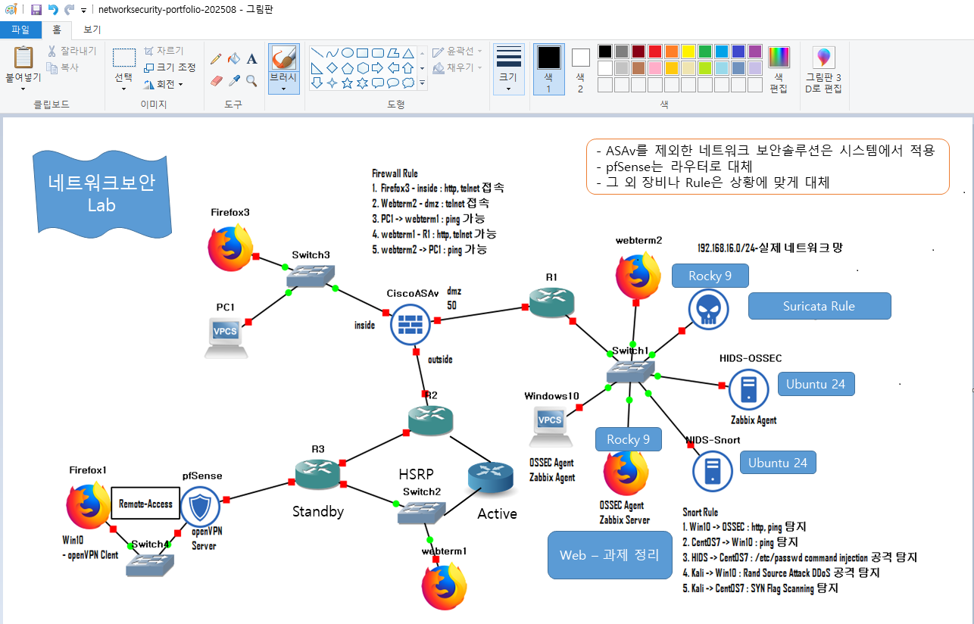Click the Save icon in quick access toolbar
Image resolution: width=974 pixels, height=624 pixels.
coord(36,10)
